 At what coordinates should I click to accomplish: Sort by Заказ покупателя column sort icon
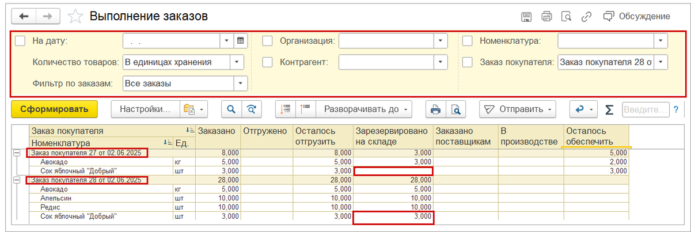click(x=191, y=131)
